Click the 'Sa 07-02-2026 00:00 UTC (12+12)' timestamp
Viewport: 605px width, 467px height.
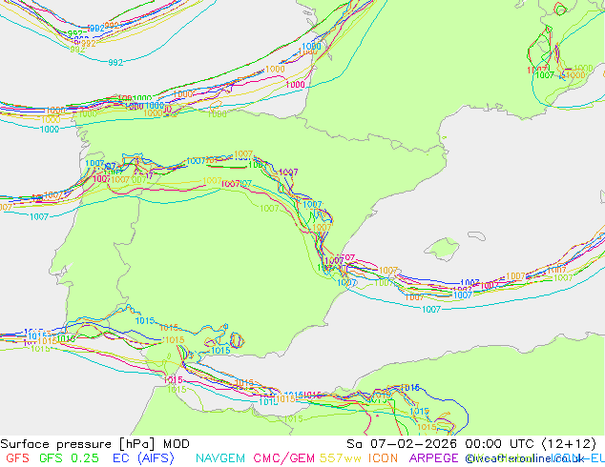[x=471, y=444]
